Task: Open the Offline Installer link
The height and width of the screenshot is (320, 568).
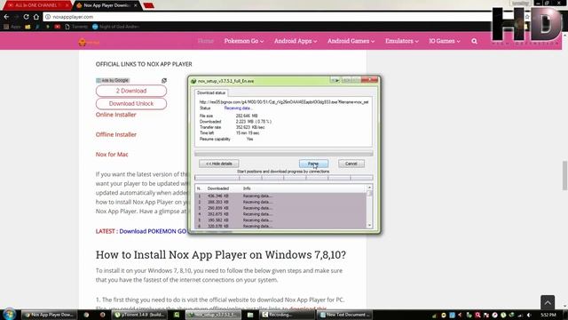Action: (116, 134)
